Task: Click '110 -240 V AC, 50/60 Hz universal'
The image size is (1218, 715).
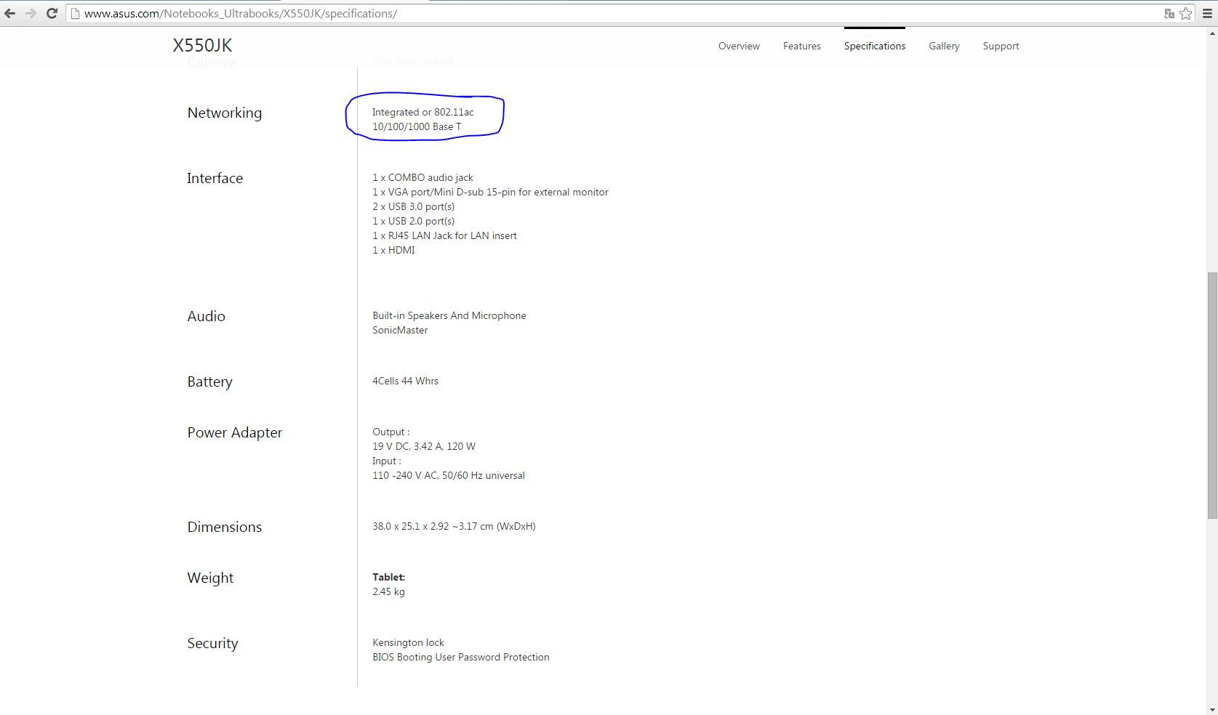Action: point(449,475)
